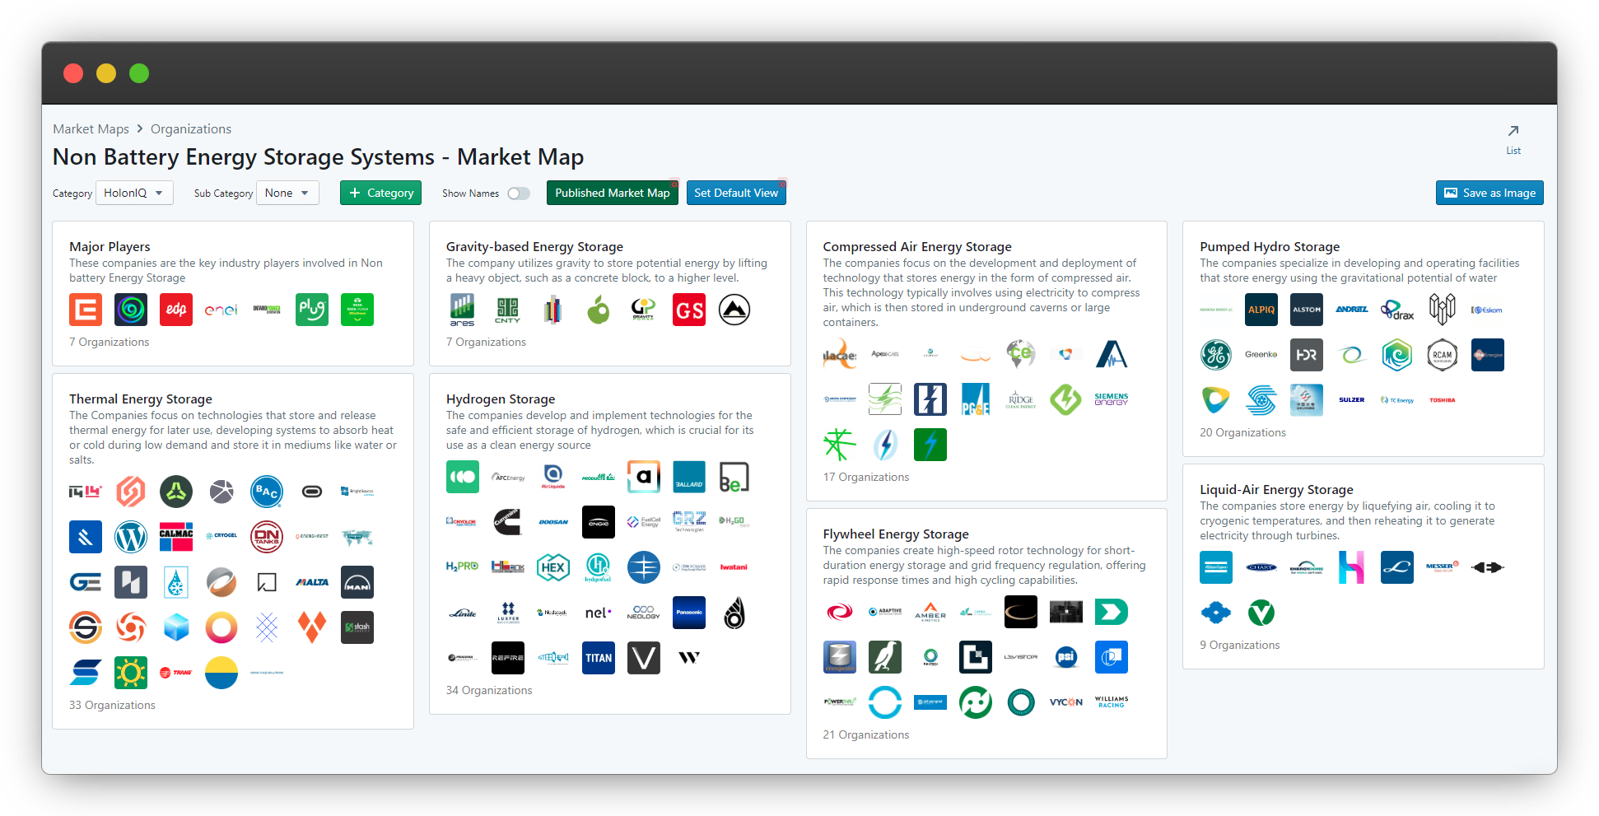This screenshot has width=1599, height=816.
Task: Select the Drax logo in Pumped Hydro
Action: (x=1397, y=310)
